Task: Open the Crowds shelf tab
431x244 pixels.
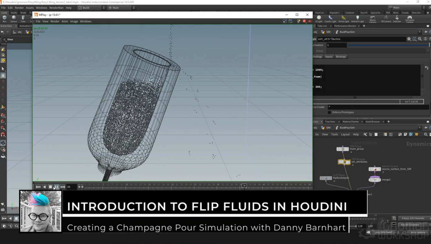Action: pyautogui.click(x=405, y=13)
